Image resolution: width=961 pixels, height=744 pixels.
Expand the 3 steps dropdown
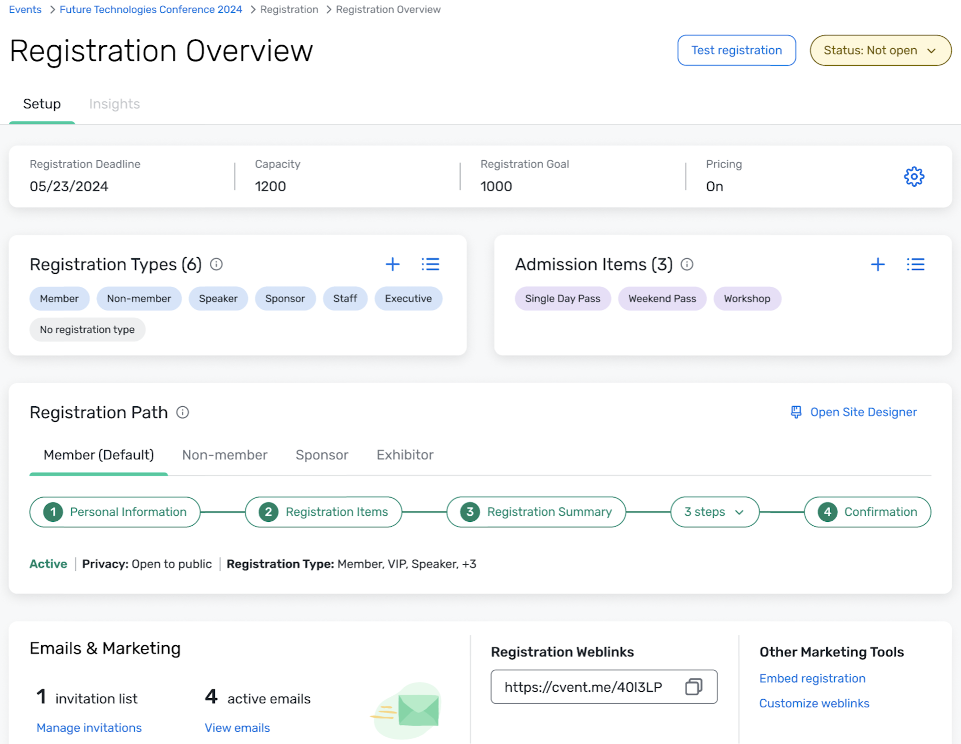(714, 512)
